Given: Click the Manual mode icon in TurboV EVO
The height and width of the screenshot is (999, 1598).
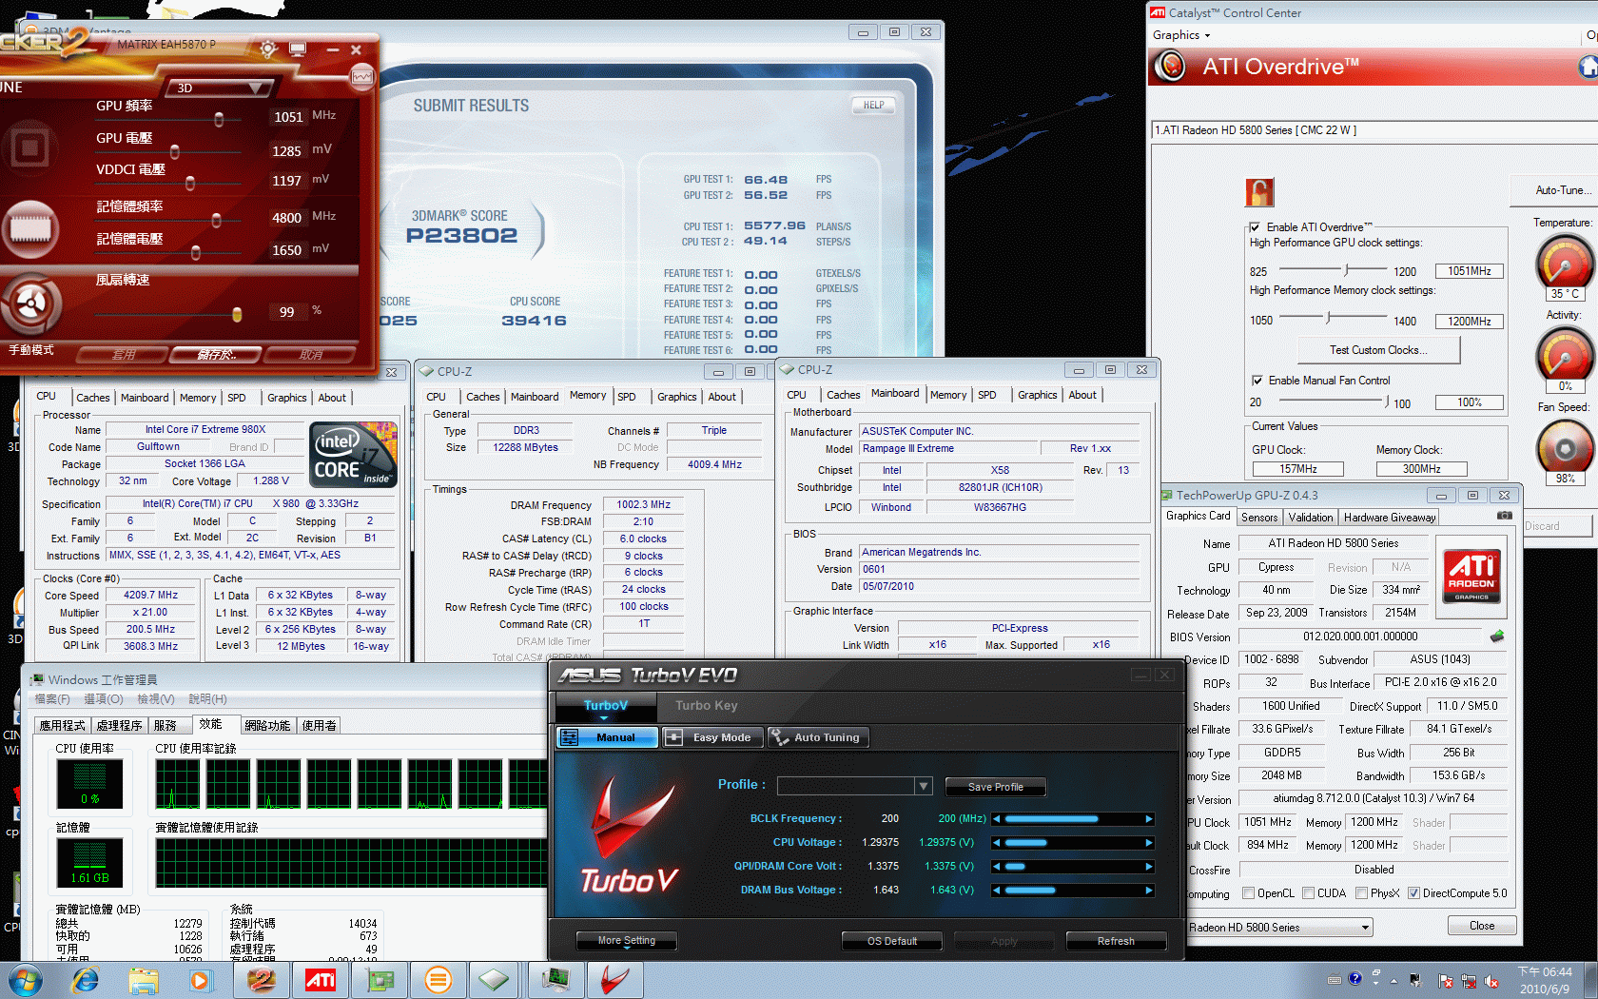Looking at the screenshot, I should 569,737.
